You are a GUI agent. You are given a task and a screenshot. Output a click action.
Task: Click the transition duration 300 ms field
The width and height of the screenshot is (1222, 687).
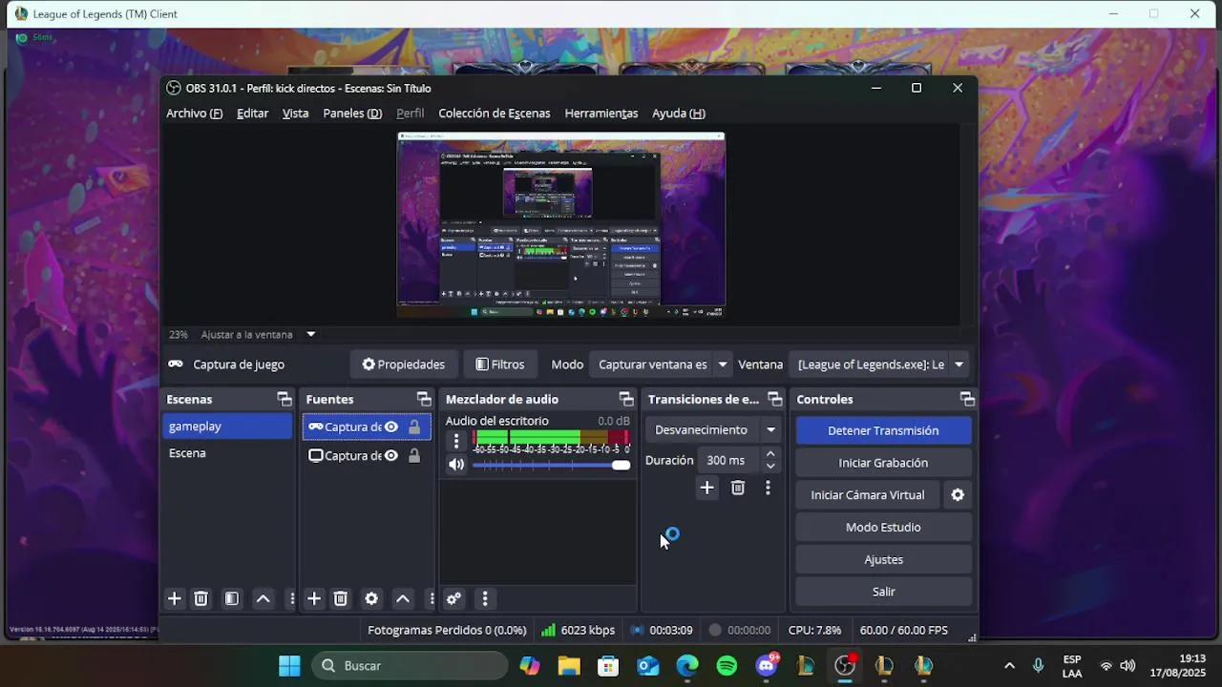click(x=728, y=460)
